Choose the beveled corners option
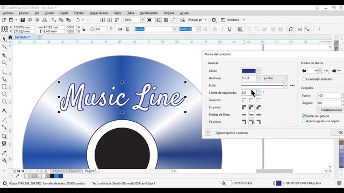Image resolution: width=344 pixels, height=193 pixels. pyautogui.click(x=259, y=107)
